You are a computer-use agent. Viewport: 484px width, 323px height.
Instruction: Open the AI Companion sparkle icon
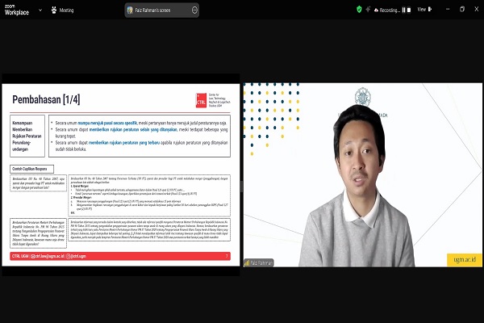tap(368, 10)
